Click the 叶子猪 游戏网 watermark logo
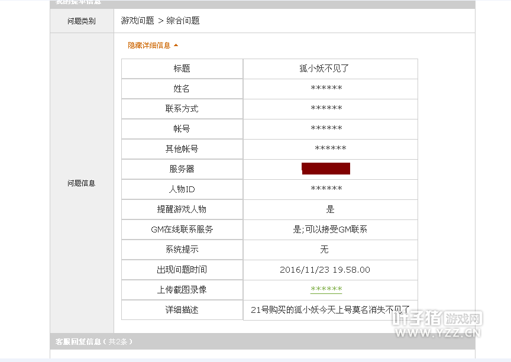Screen dimensions: 511x362 click(436, 324)
